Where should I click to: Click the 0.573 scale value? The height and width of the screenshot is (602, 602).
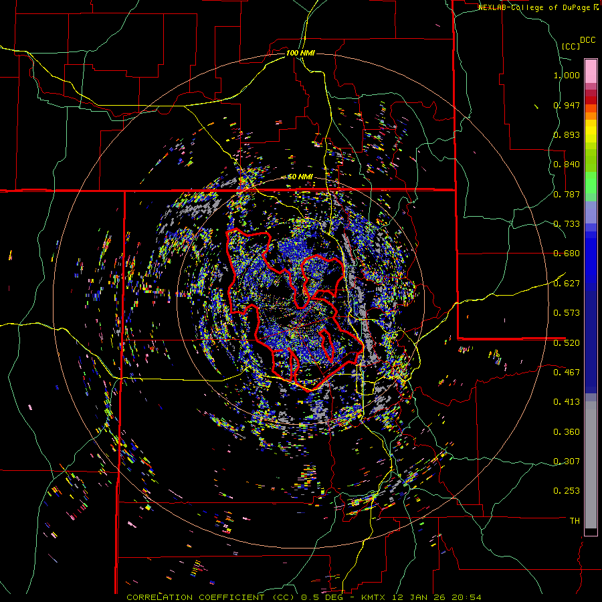pyautogui.click(x=567, y=313)
